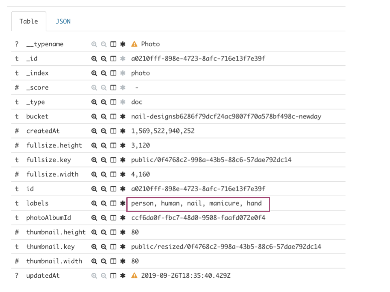Filter for documents where createdAt exists
This screenshot has height=292, width=390.
(x=122, y=131)
